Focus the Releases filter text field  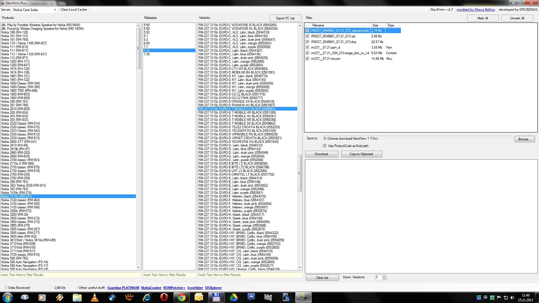coord(169,275)
